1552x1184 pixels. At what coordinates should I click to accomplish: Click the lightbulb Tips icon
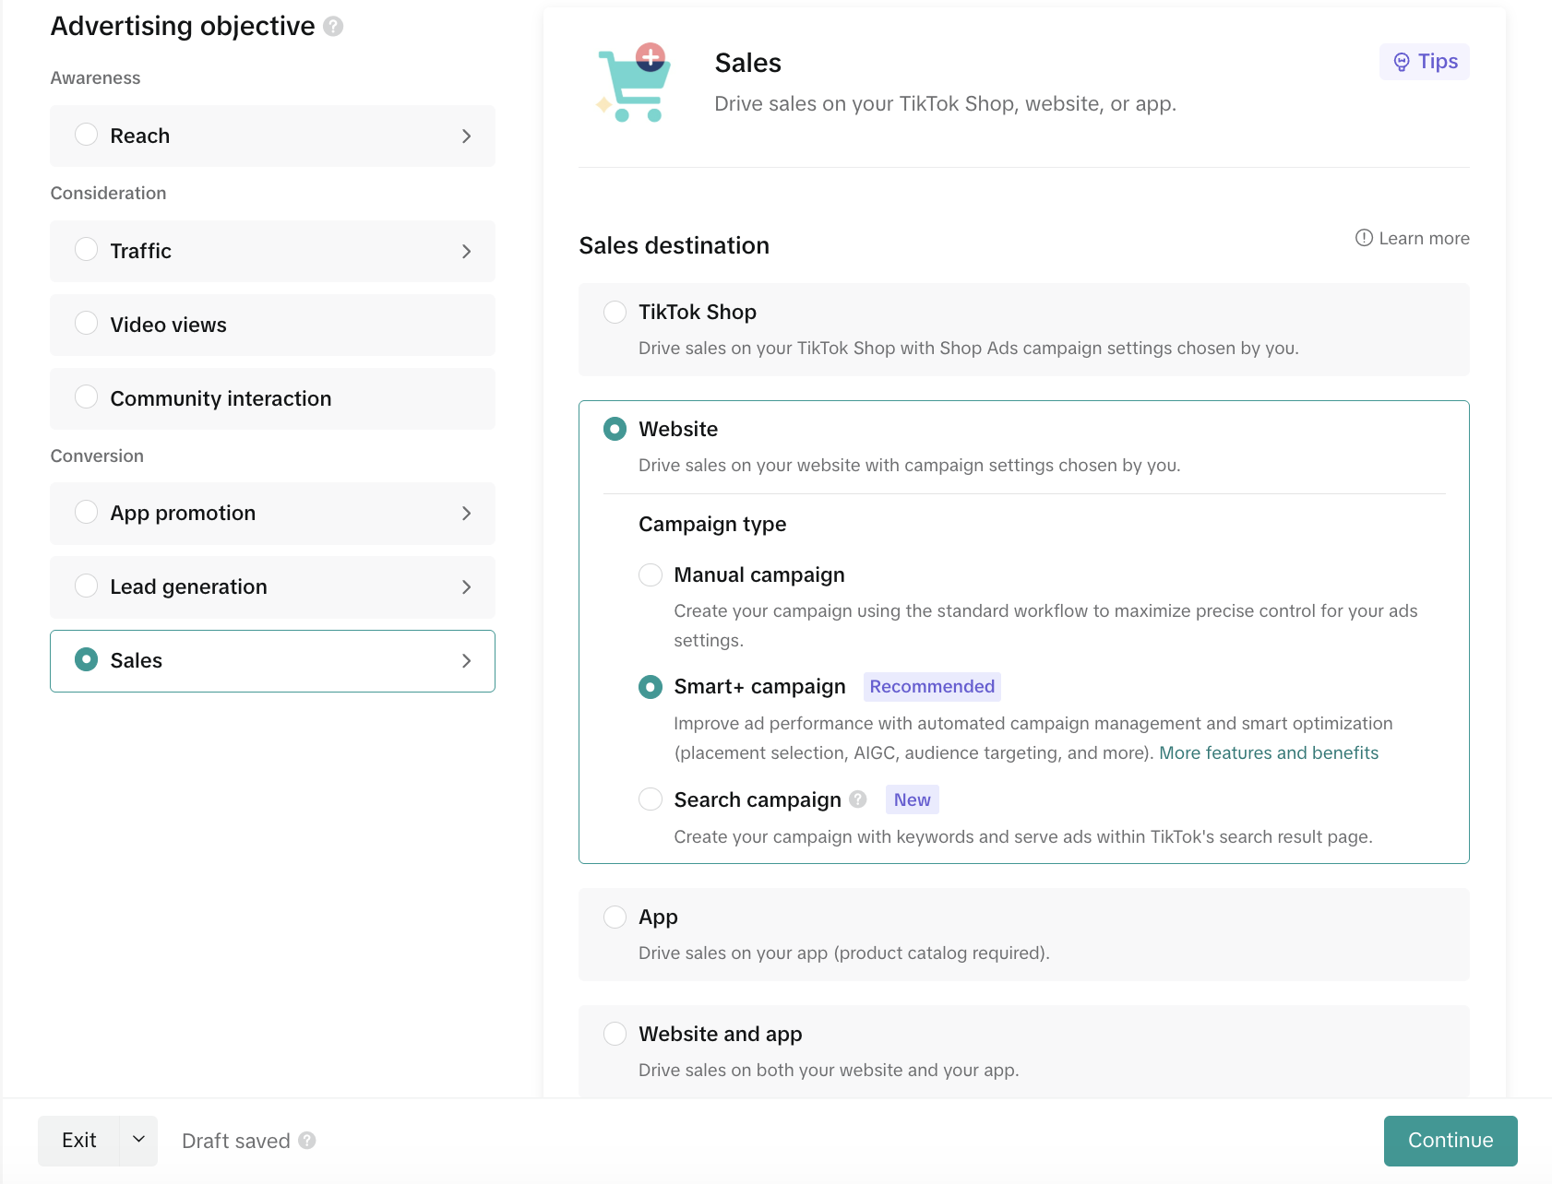tap(1402, 62)
